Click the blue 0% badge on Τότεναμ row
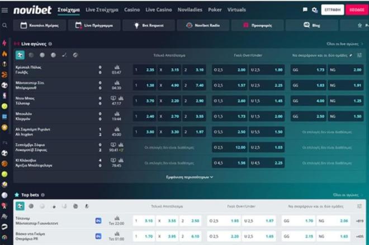 pos(98,221)
